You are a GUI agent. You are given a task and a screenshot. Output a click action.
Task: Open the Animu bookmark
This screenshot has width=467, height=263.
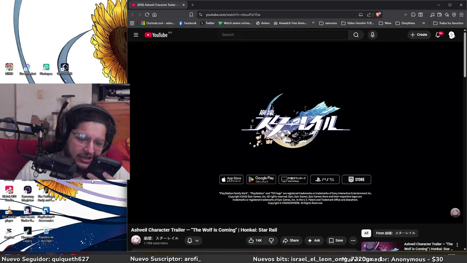[x=263, y=23]
